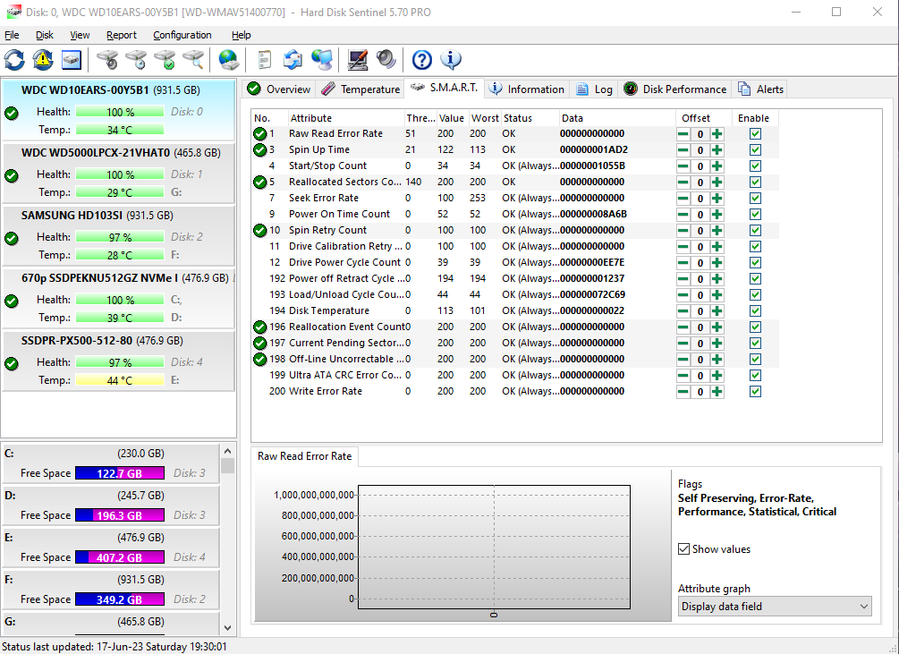Open the report notepad toolbar icon

tap(264, 60)
